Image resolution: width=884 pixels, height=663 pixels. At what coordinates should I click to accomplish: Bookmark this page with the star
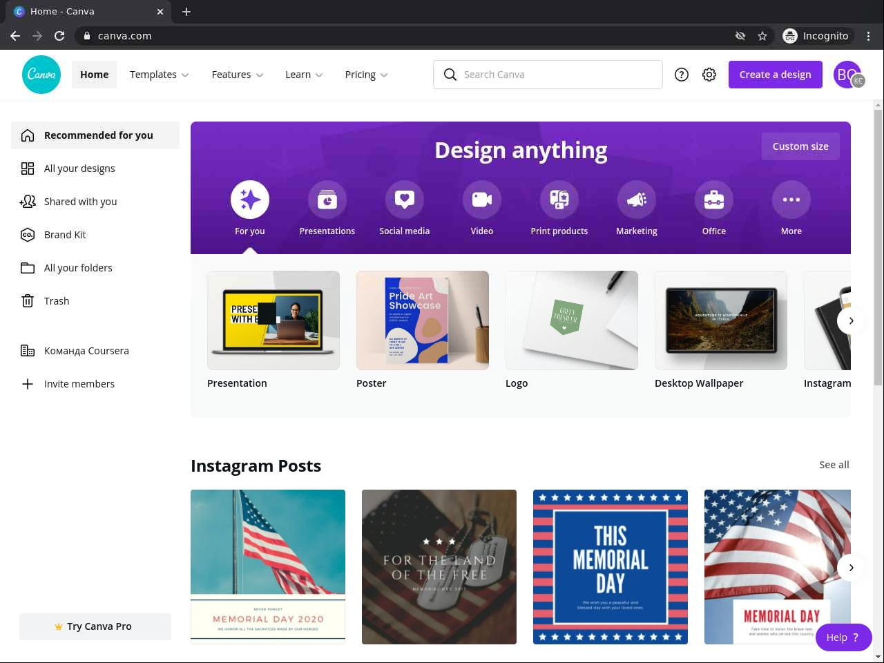click(762, 36)
